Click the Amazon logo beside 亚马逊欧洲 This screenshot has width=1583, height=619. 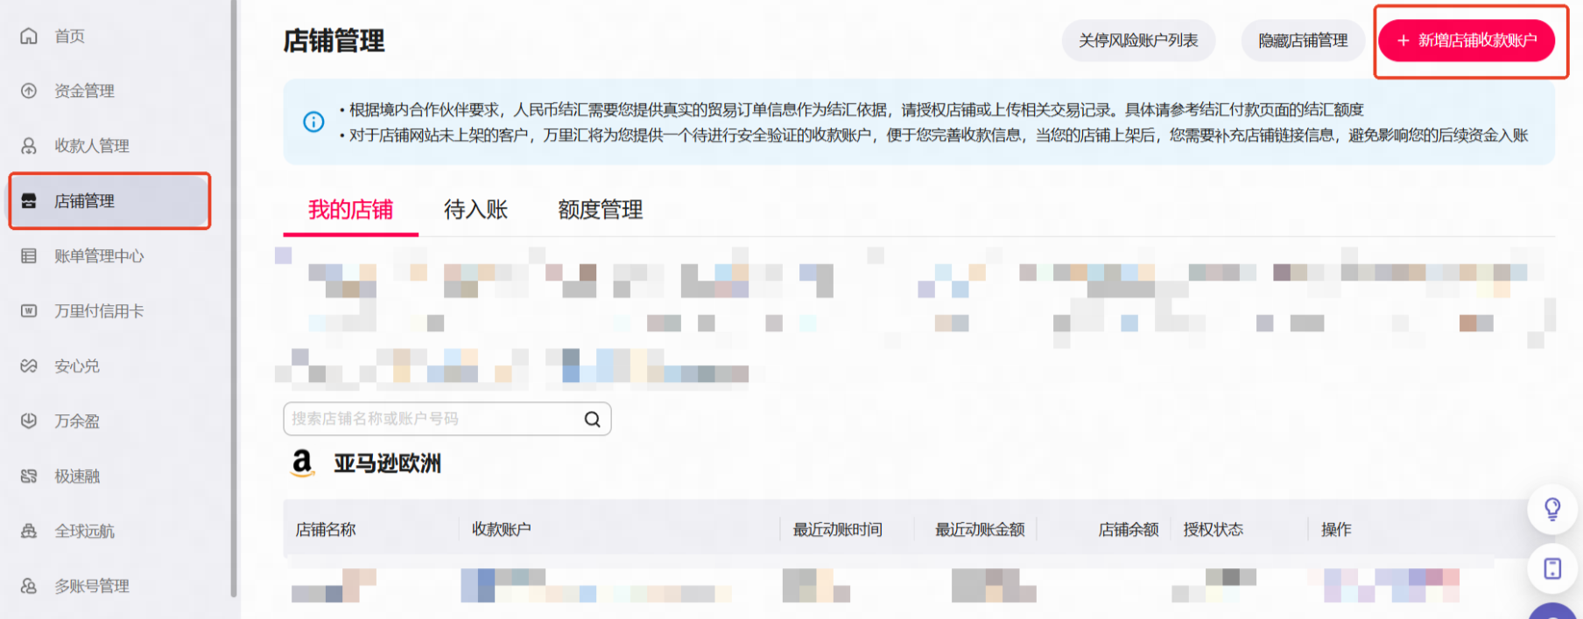(x=302, y=463)
